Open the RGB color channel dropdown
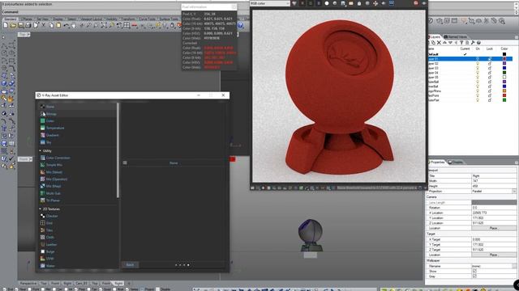 270,3
